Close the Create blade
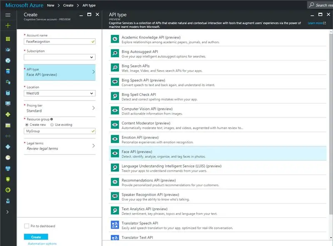The image size is (333, 246). coord(97,15)
